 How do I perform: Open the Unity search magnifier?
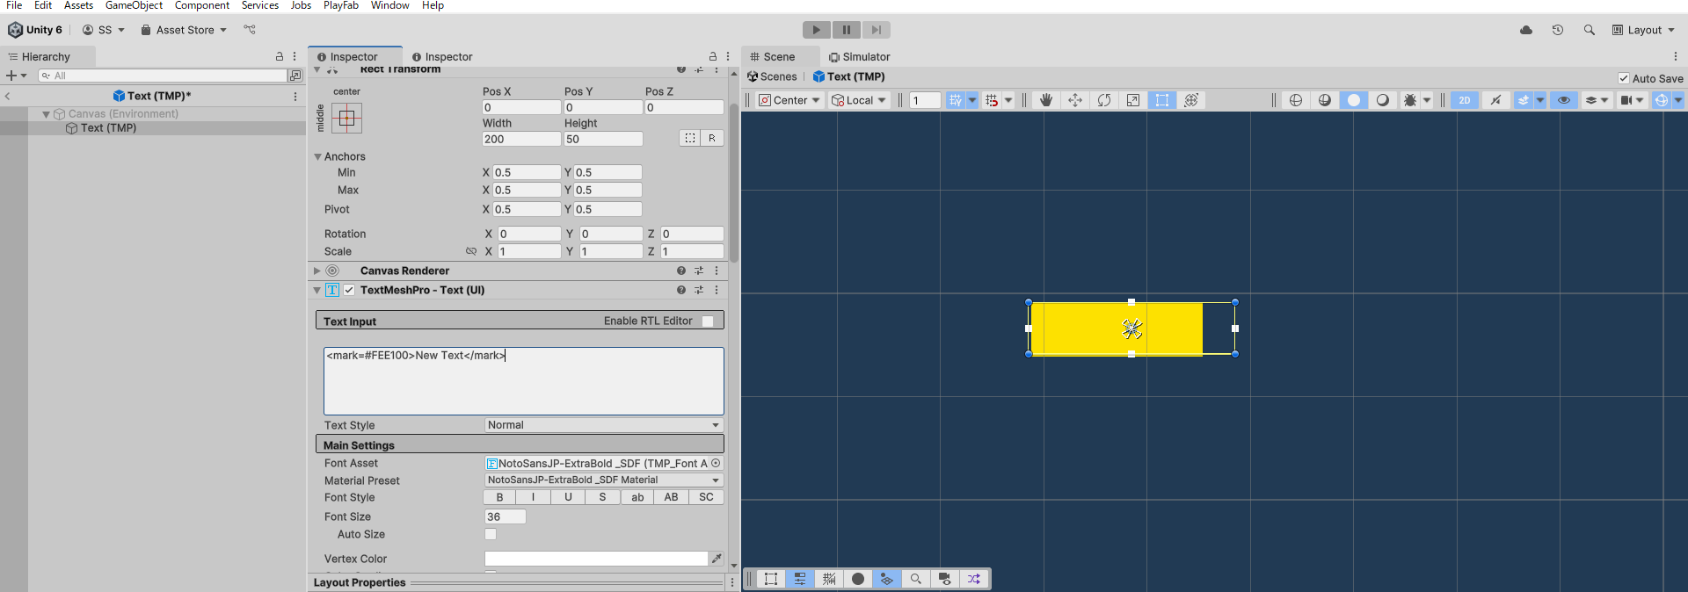click(x=1590, y=30)
